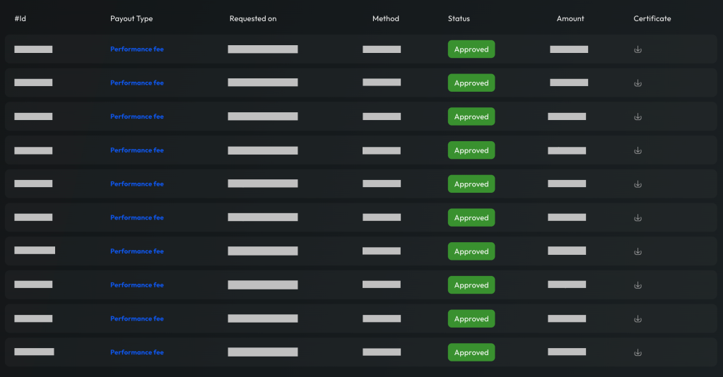The image size is (723, 377).
Task: Download the fourth payout's certificate
Action: point(637,150)
